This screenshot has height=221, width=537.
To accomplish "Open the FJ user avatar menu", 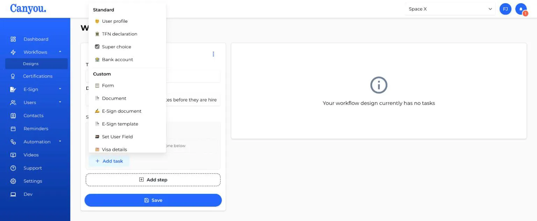I will [505, 9].
